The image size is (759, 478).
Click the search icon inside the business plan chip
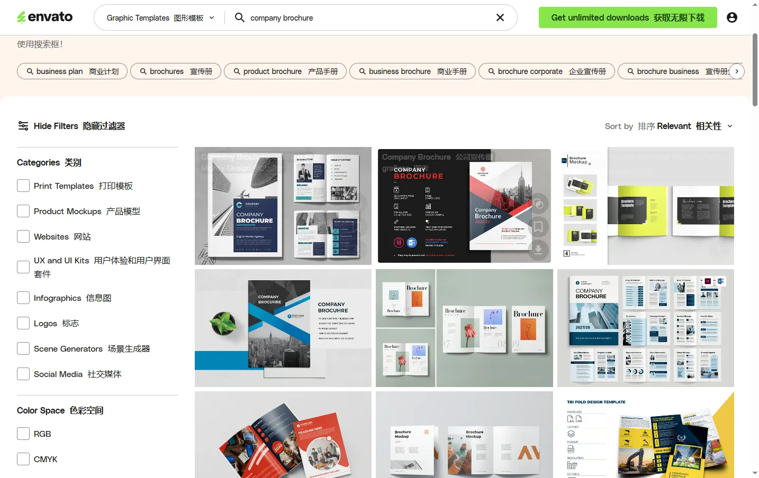31,71
